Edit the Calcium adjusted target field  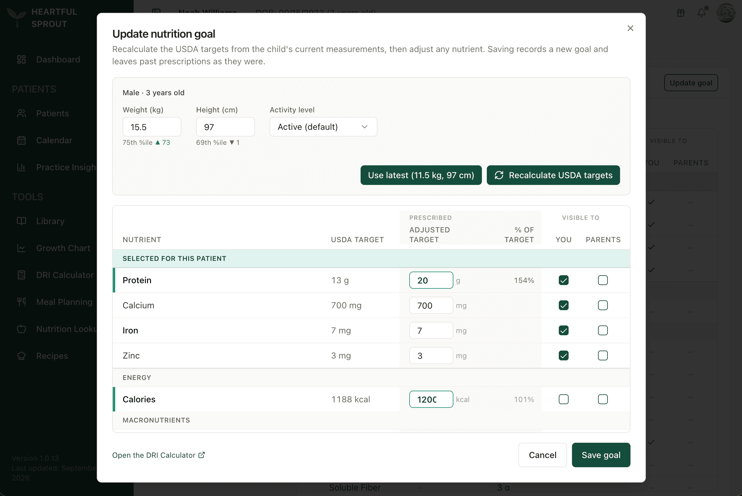[x=431, y=305]
